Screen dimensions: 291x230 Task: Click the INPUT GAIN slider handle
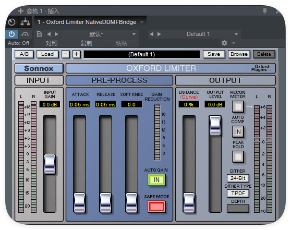click(50, 164)
